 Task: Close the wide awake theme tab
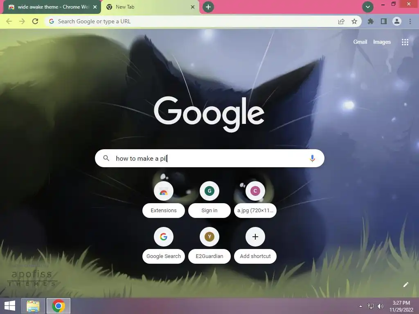pyautogui.click(x=95, y=7)
